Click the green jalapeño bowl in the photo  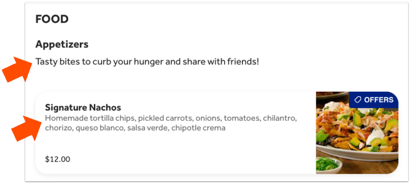pyautogui.click(x=327, y=164)
